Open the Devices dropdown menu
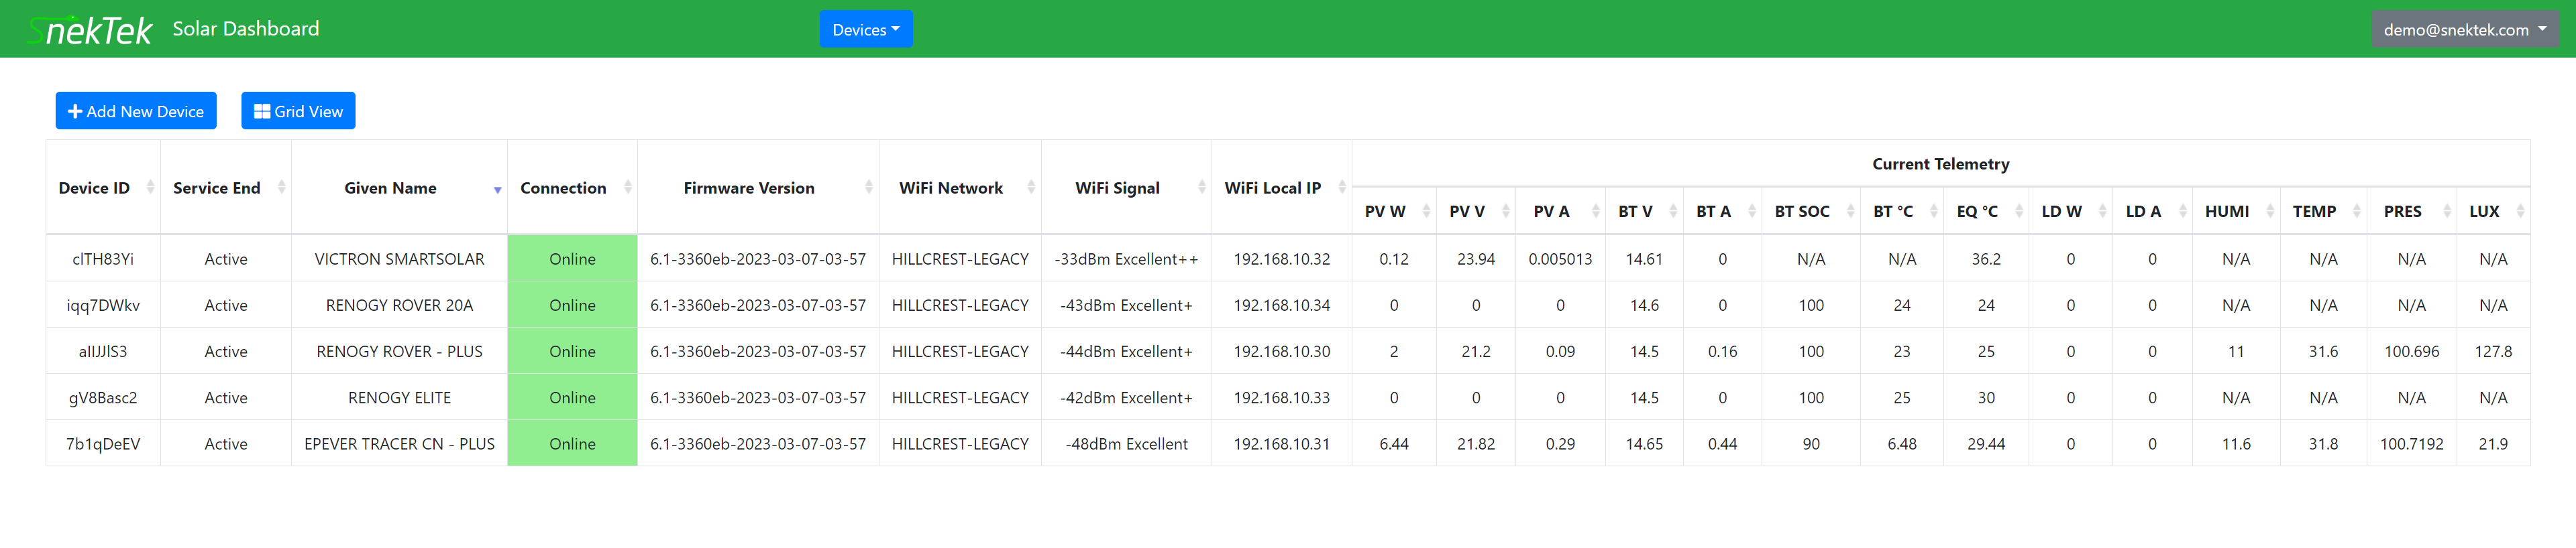Image resolution: width=2576 pixels, height=548 pixels. pyautogui.click(x=866, y=29)
